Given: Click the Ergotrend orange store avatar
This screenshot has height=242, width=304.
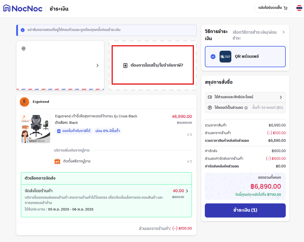Looking at the screenshot, I should point(24,102).
